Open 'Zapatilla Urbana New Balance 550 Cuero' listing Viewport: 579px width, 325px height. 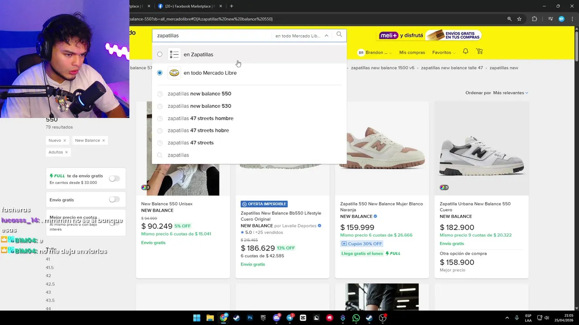pyautogui.click(x=475, y=207)
